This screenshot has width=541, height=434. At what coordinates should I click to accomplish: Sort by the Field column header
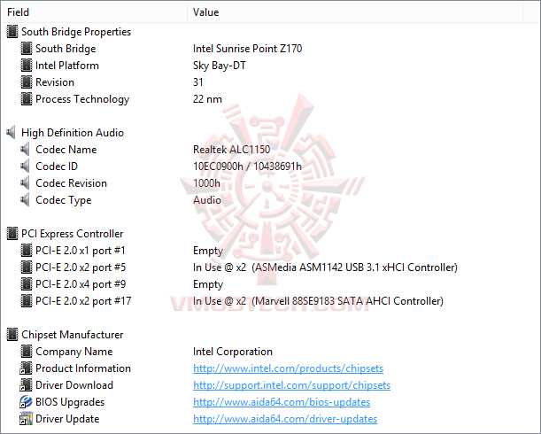pyautogui.click(x=95, y=12)
